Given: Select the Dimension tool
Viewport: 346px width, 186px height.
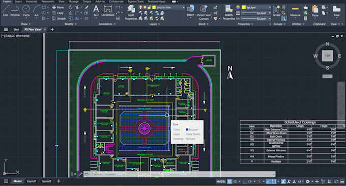Looking at the screenshot, I should [x=108, y=11].
